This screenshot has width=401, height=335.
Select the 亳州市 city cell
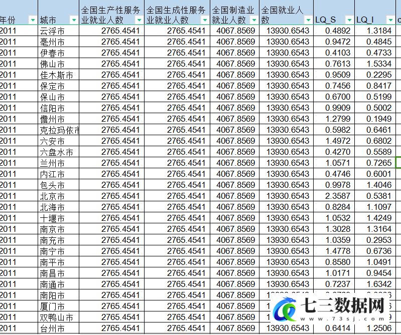pos(58,42)
